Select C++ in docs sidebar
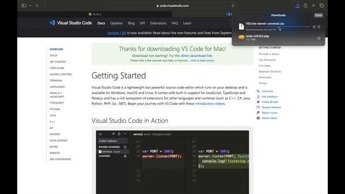 (52, 122)
